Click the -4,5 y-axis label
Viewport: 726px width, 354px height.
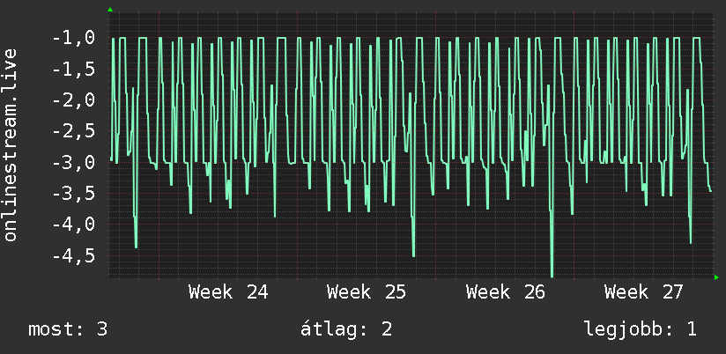tap(74, 255)
